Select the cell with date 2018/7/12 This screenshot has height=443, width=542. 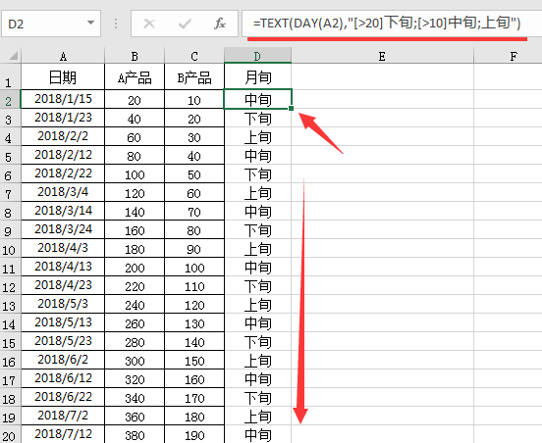(x=63, y=434)
